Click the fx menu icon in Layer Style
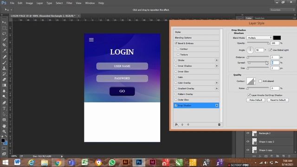Viewport: 297px width, 167px height. point(176,125)
